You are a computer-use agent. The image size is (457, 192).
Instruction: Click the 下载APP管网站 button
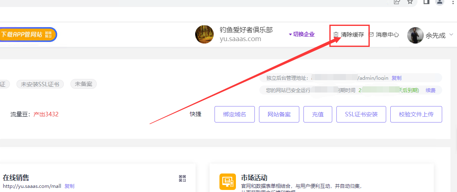28,35
